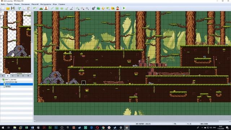Open Opera browser from the taskbar

coord(97,127)
